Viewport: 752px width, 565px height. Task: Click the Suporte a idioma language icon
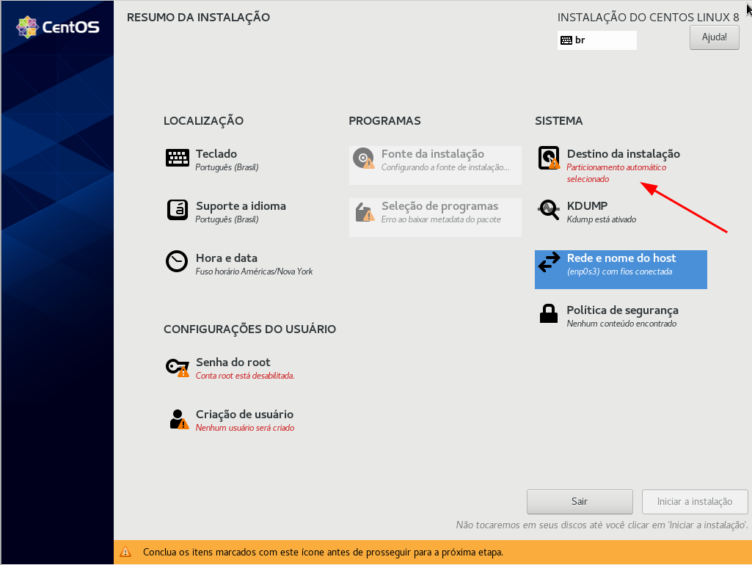click(x=178, y=210)
